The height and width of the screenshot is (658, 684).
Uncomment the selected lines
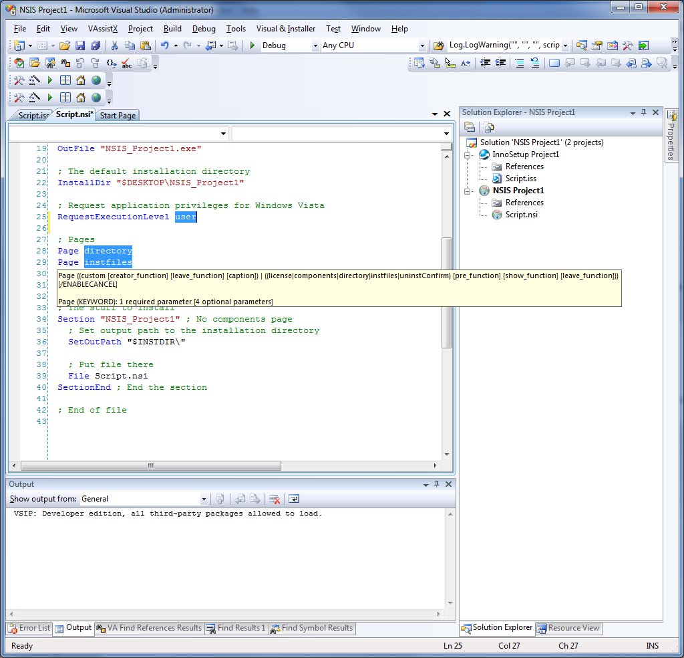click(535, 64)
